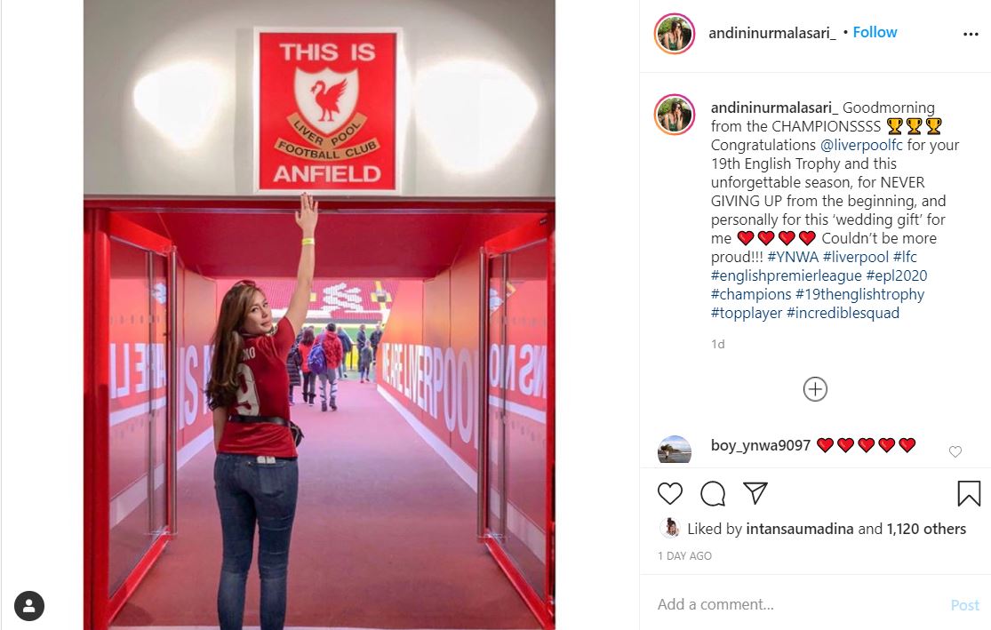Click the tagged people icon on the photo
The width and height of the screenshot is (991, 630).
click(29, 606)
